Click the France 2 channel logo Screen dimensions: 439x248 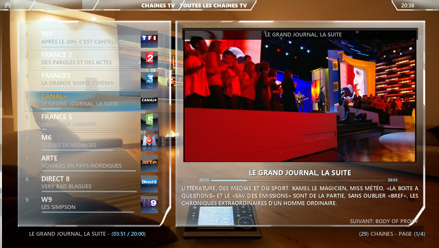(149, 60)
